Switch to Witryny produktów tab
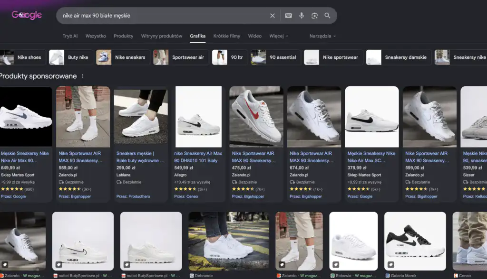The width and height of the screenshot is (487, 279). 162,36
